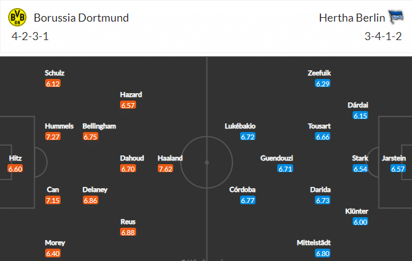Click goalkeeper Jarstein's 6.57 rating
The height and width of the screenshot is (261, 412).
398,168
